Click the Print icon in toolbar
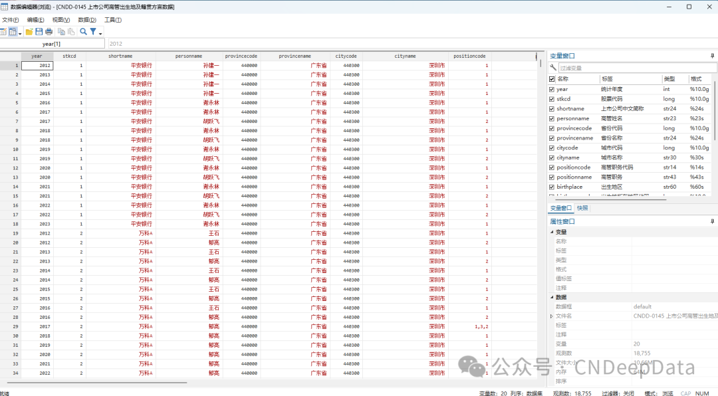Image resolution: width=718 pixels, height=396 pixels. click(x=49, y=31)
